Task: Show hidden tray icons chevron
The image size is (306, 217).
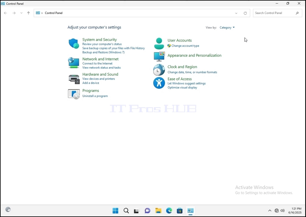Action: point(270,210)
